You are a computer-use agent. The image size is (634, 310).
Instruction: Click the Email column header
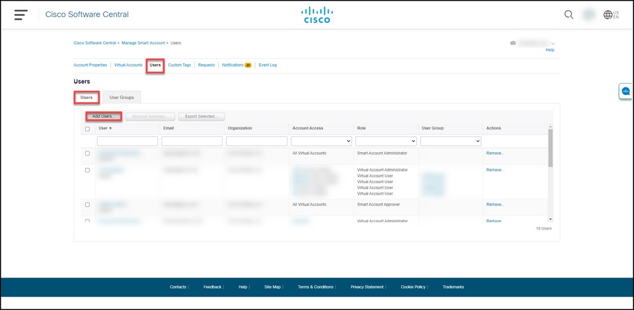tap(169, 128)
